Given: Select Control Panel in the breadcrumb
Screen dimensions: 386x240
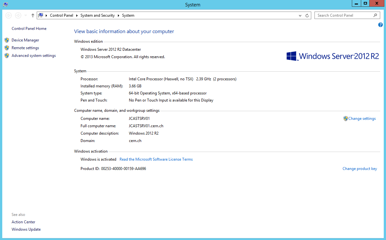Looking at the screenshot, I should [62, 15].
